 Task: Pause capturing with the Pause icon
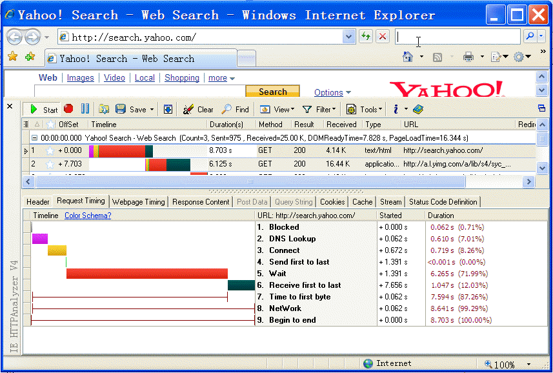coord(85,109)
